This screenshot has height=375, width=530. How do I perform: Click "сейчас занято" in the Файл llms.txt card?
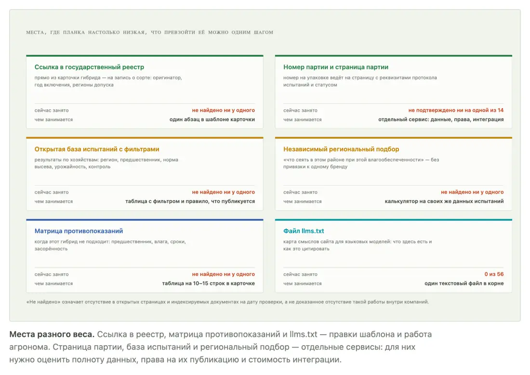300,274
